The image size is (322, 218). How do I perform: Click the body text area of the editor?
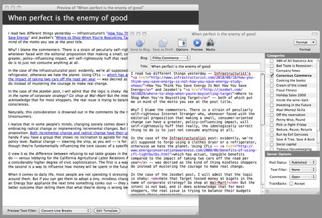tap(195, 133)
